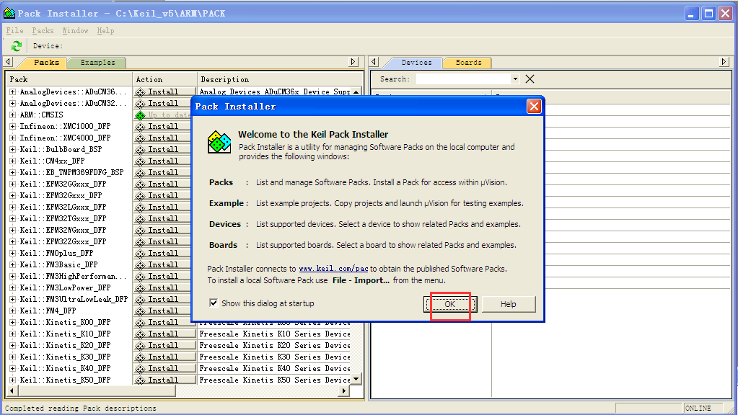Image resolution: width=738 pixels, height=415 pixels.
Task: Click OK in the welcome dialog
Action: (x=450, y=304)
